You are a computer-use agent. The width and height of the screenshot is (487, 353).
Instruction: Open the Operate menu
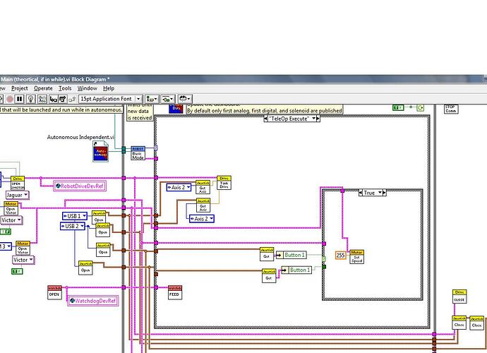point(43,88)
